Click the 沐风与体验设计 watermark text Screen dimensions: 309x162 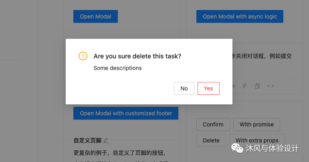tap(272, 148)
